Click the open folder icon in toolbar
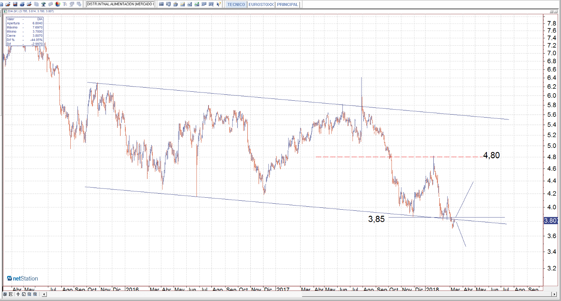 pos(8,4)
